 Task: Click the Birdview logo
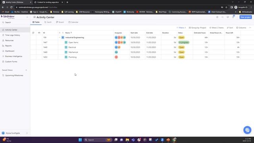pyautogui.click(x=8, y=17)
